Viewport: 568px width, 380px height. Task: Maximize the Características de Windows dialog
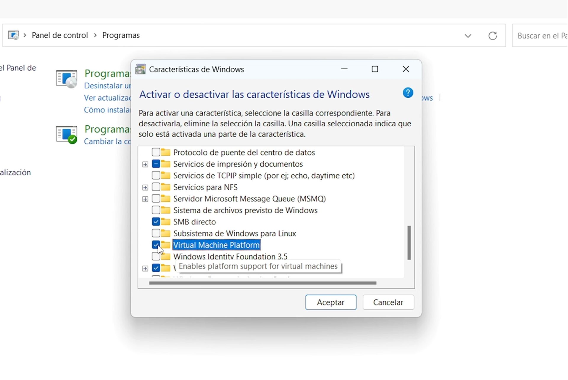375,69
